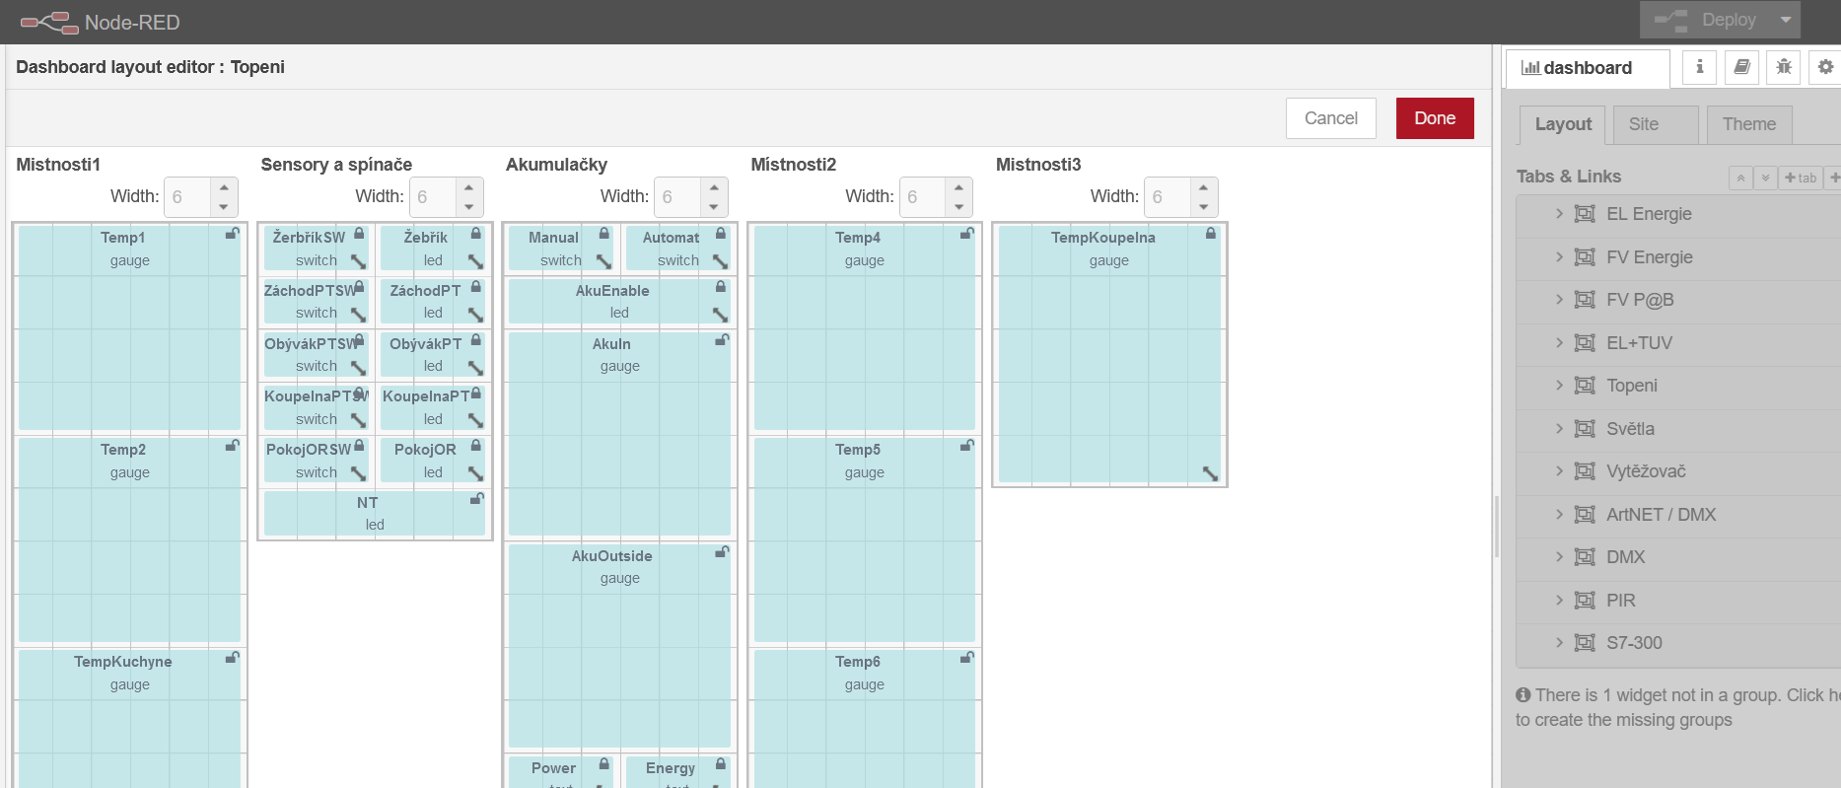Viewport: 1841px width, 788px height.
Task: Click the Node-RED logo icon
Action: click(x=49, y=22)
